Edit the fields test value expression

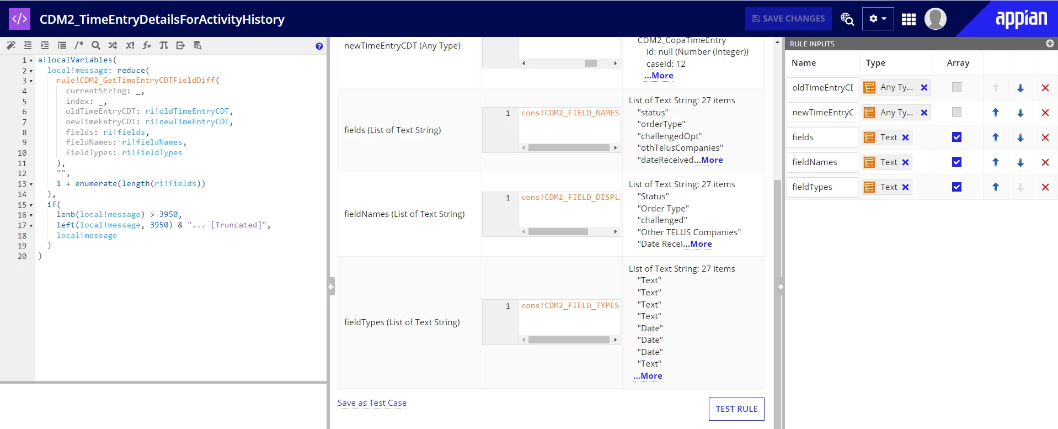pos(569,125)
